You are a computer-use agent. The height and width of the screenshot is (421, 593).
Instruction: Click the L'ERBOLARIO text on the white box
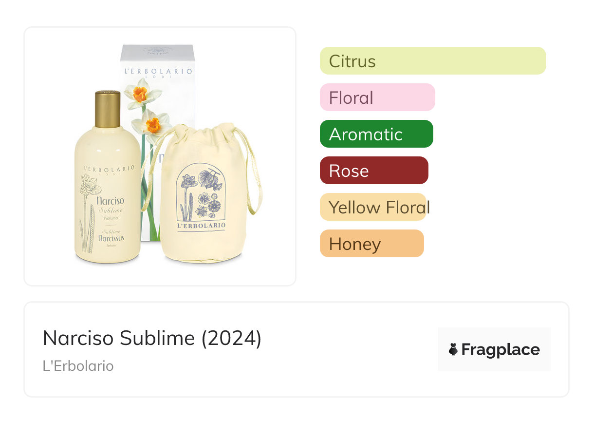[x=158, y=71]
